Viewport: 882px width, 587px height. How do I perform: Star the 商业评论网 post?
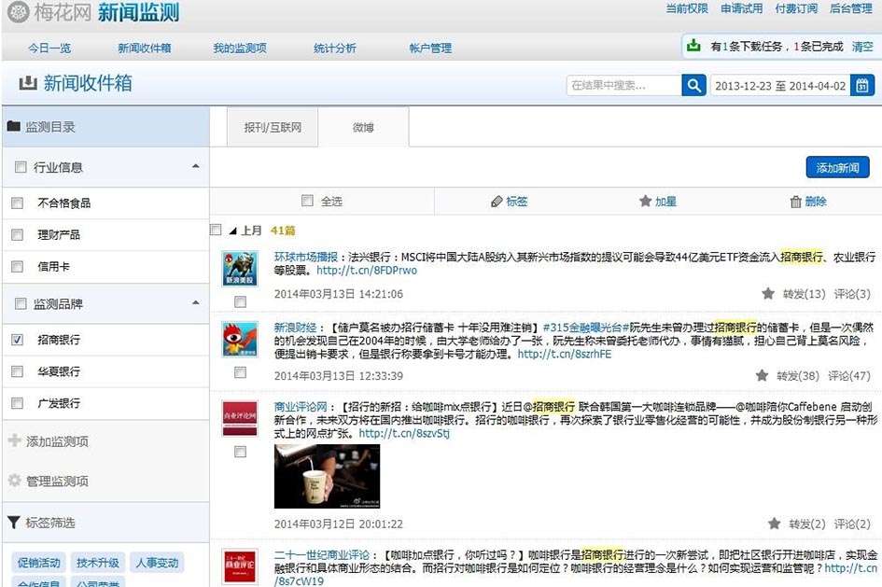[774, 524]
